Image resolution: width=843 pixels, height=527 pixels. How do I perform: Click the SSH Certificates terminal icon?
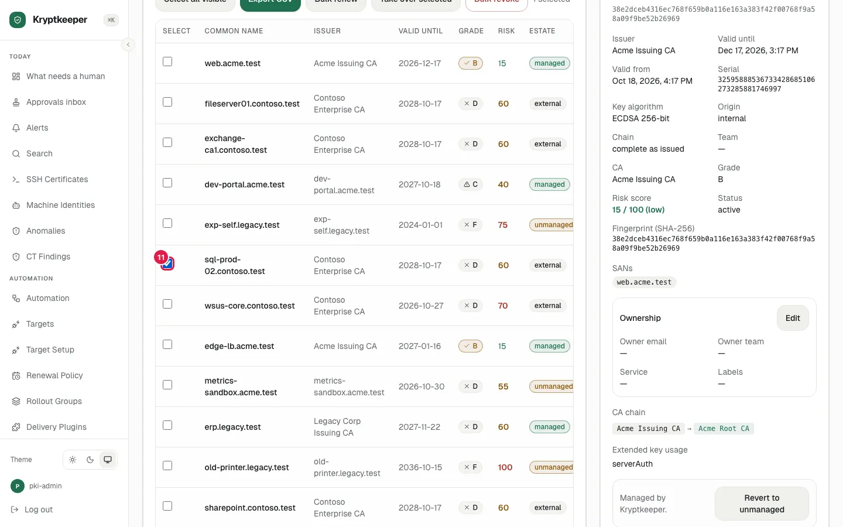coord(16,179)
